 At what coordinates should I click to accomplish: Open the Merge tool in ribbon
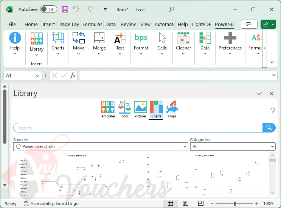pos(99,42)
